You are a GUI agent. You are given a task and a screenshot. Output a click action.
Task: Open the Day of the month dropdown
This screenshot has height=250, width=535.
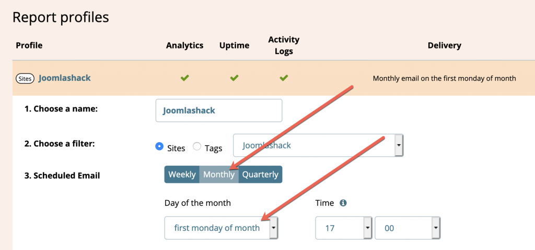tap(221, 228)
